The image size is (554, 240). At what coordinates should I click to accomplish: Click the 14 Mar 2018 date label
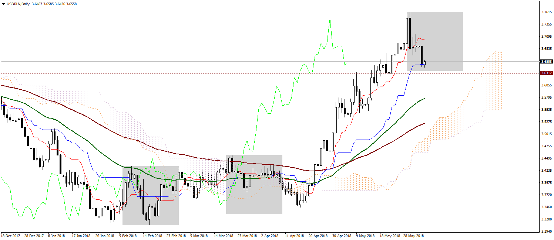tap(223, 236)
